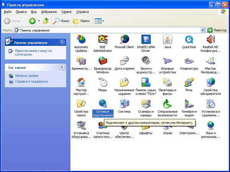The width and height of the screenshot is (230, 172).
Task: Open the Сервис menu
Action: (x=66, y=12)
